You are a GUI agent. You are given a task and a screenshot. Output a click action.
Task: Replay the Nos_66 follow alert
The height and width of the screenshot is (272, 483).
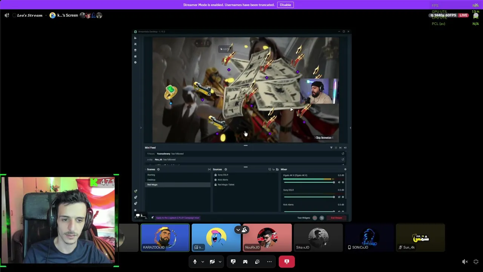coord(343,159)
